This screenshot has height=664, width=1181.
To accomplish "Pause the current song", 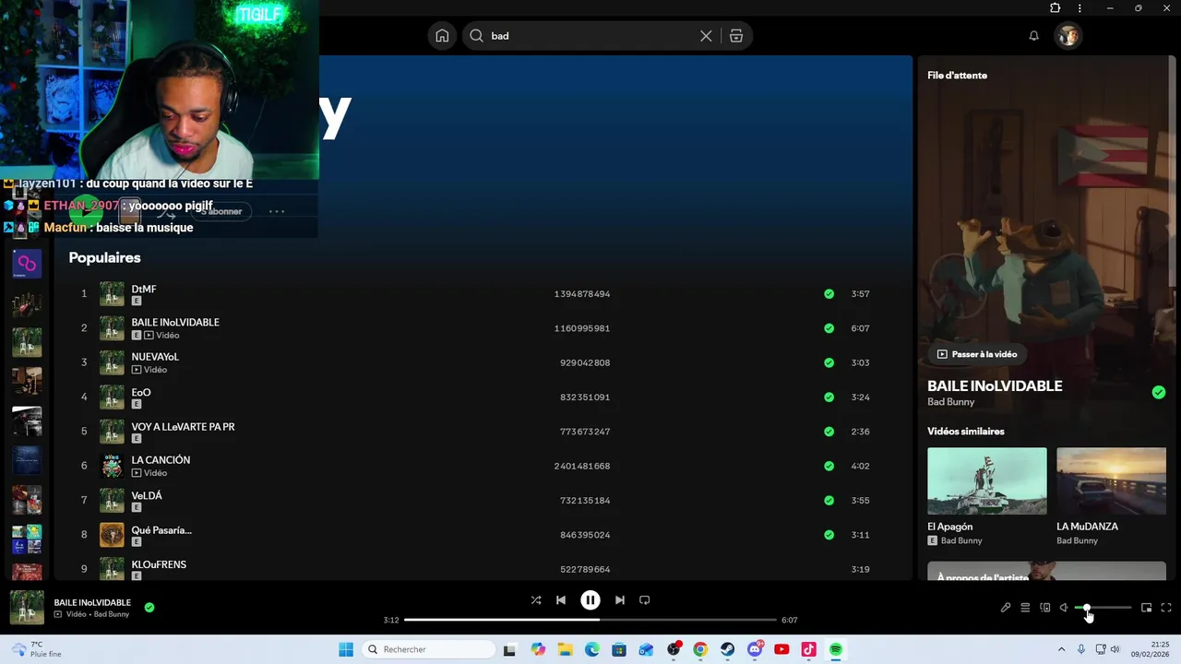I will [590, 600].
